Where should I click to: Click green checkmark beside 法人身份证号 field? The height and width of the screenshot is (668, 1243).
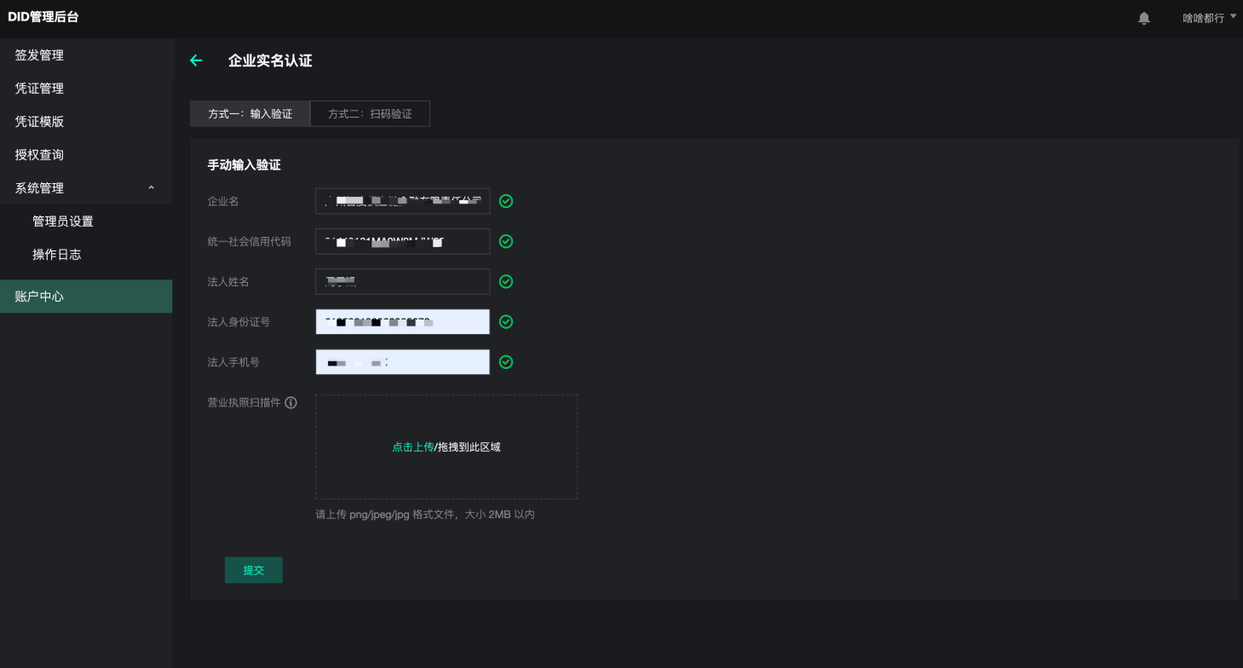(x=506, y=322)
